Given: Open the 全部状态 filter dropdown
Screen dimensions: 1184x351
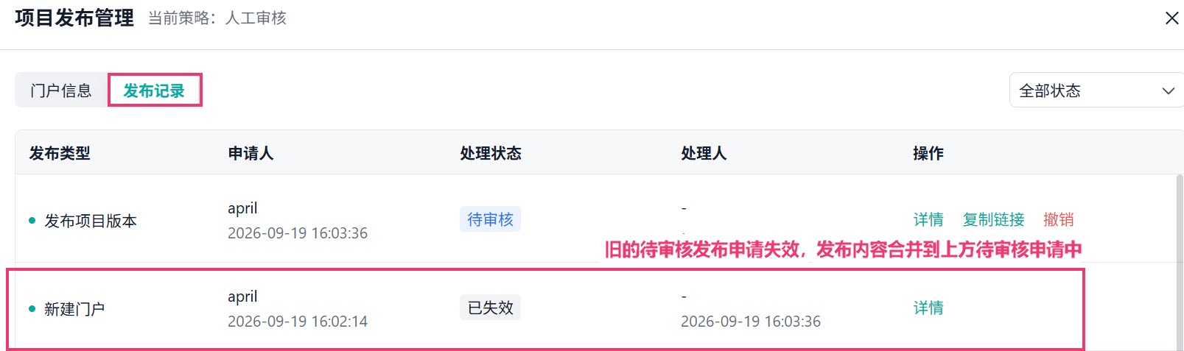Looking at the screenshot, I should click(x=1096, y=91).
